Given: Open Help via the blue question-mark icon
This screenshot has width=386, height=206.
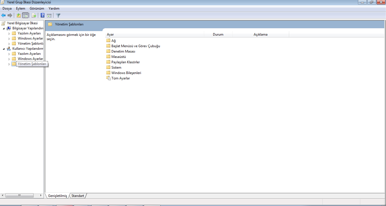Looking at the screenshot, I should click(x=43, y=16).
